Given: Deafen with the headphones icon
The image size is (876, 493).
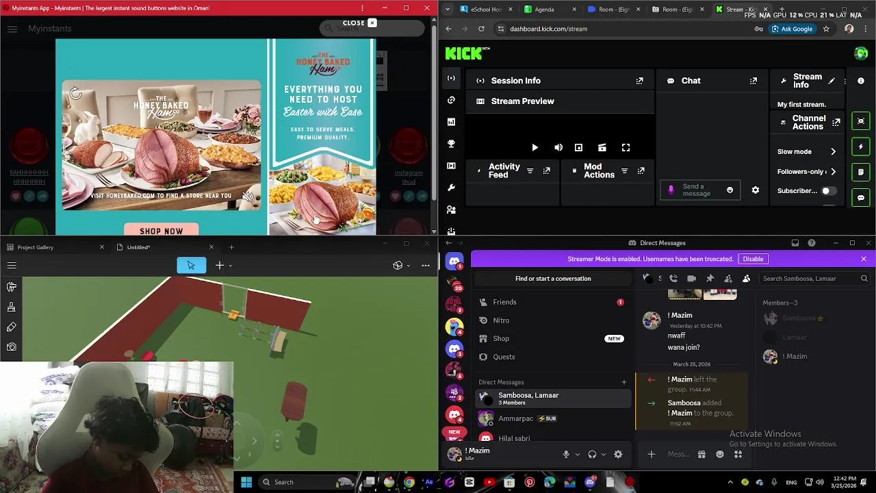Looking at the screenshot, I should pos(592,454).
